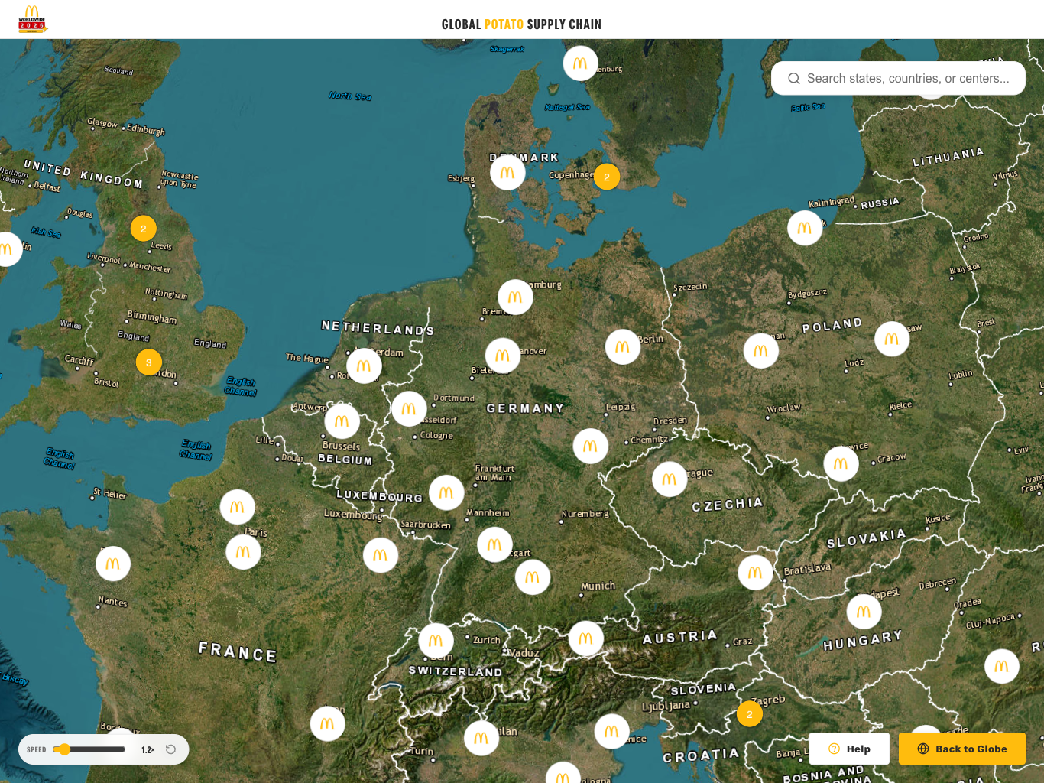Select the McDonald's marker near Brussels
The image size is (1044, 783).
pos(342,421)
